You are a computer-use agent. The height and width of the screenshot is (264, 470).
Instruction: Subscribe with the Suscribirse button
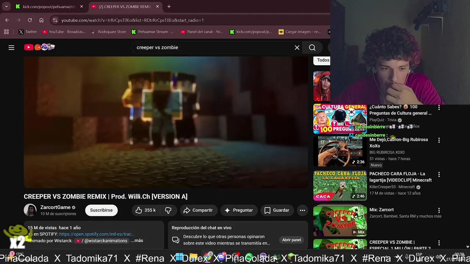101,210
